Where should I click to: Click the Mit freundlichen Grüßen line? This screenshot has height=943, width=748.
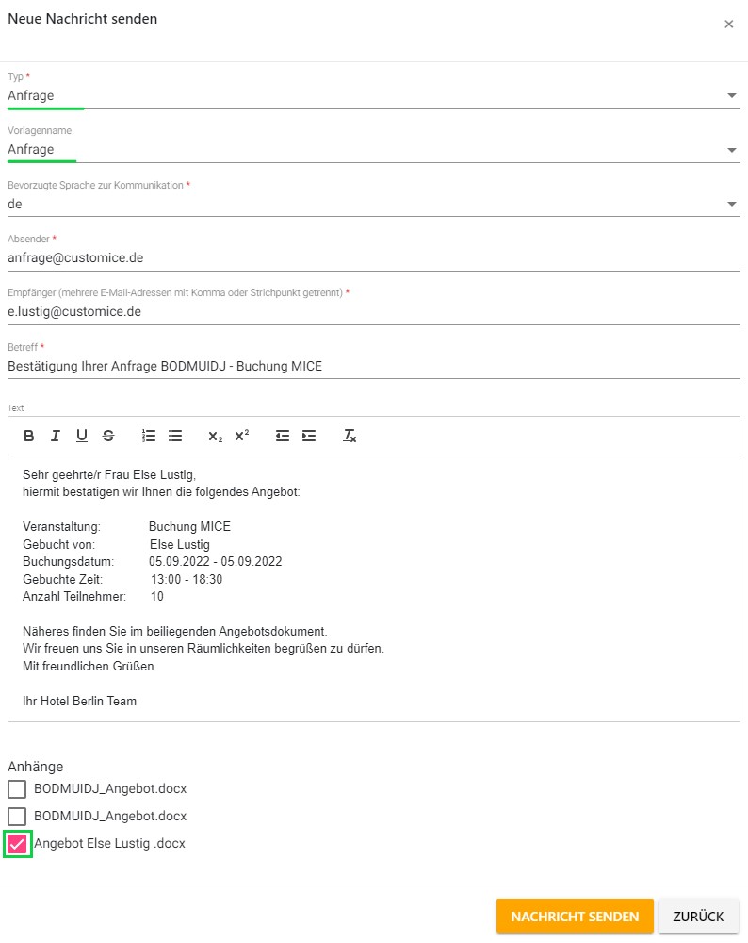click(89, 667)
